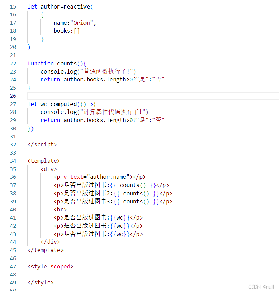Click the '<template>' opening tag

pyautogui.click(x=44, y=161)
